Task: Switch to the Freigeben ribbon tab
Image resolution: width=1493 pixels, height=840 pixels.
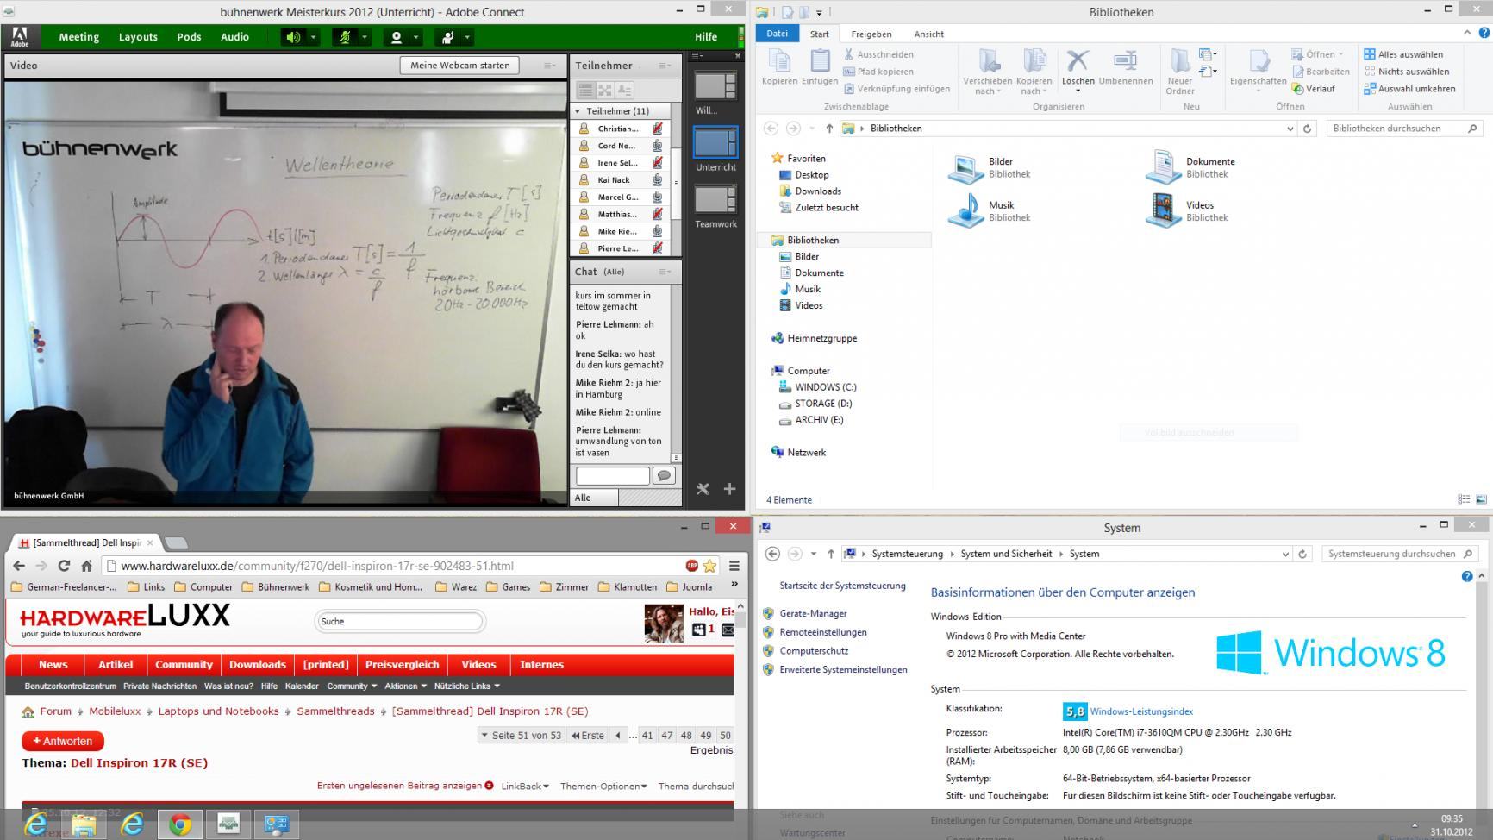Action: point(871,34)
